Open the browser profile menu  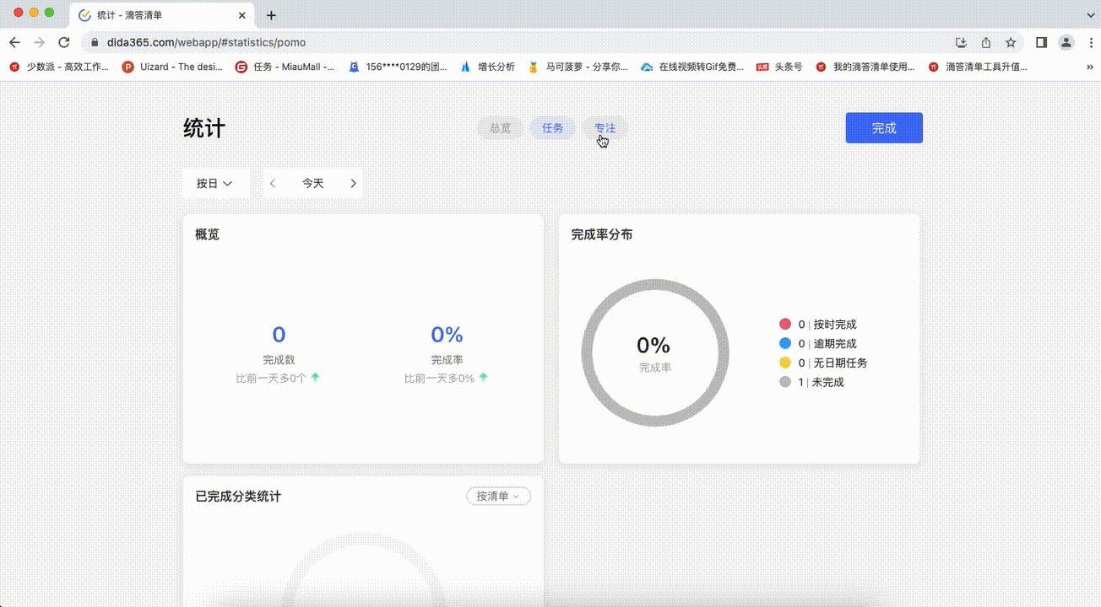coord(1065,42)
